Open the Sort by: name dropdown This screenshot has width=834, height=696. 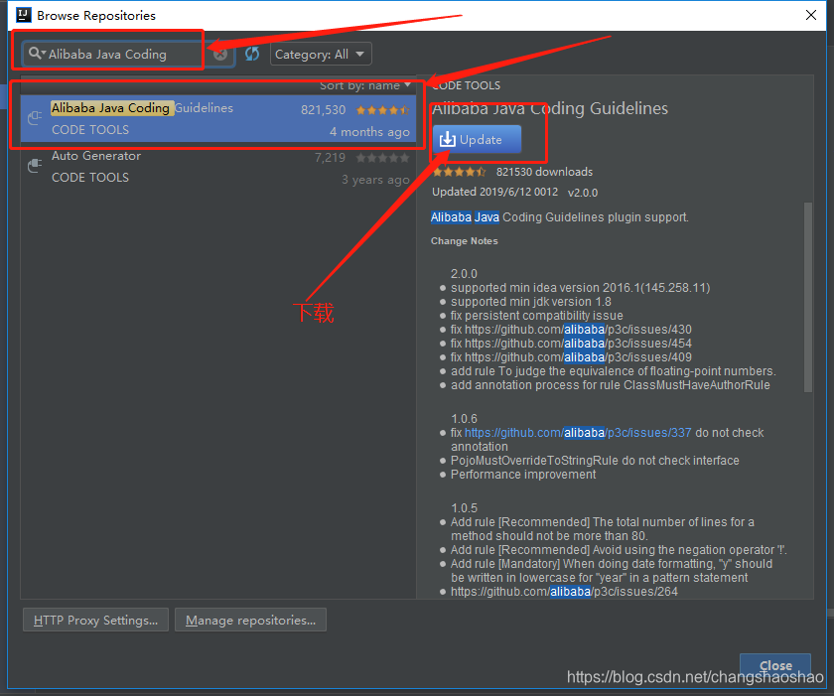pyautogui.click(x=365, y=85)
